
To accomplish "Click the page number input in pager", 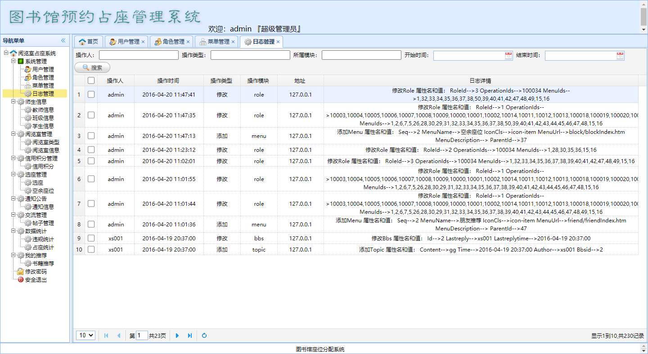I will (x=142, y=336).
